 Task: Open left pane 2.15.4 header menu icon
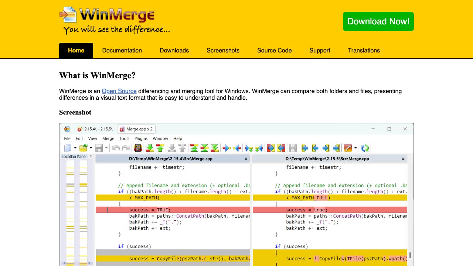(x=246, y=159)
